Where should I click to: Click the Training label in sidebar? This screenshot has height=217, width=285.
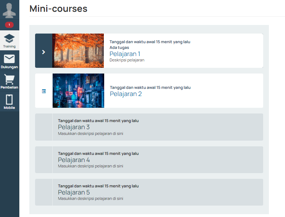click(9, 46)
